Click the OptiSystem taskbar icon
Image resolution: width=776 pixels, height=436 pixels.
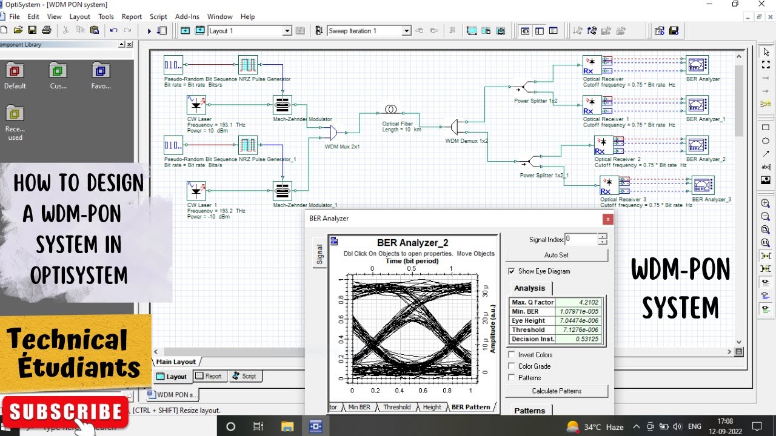[x=315, y=426]
